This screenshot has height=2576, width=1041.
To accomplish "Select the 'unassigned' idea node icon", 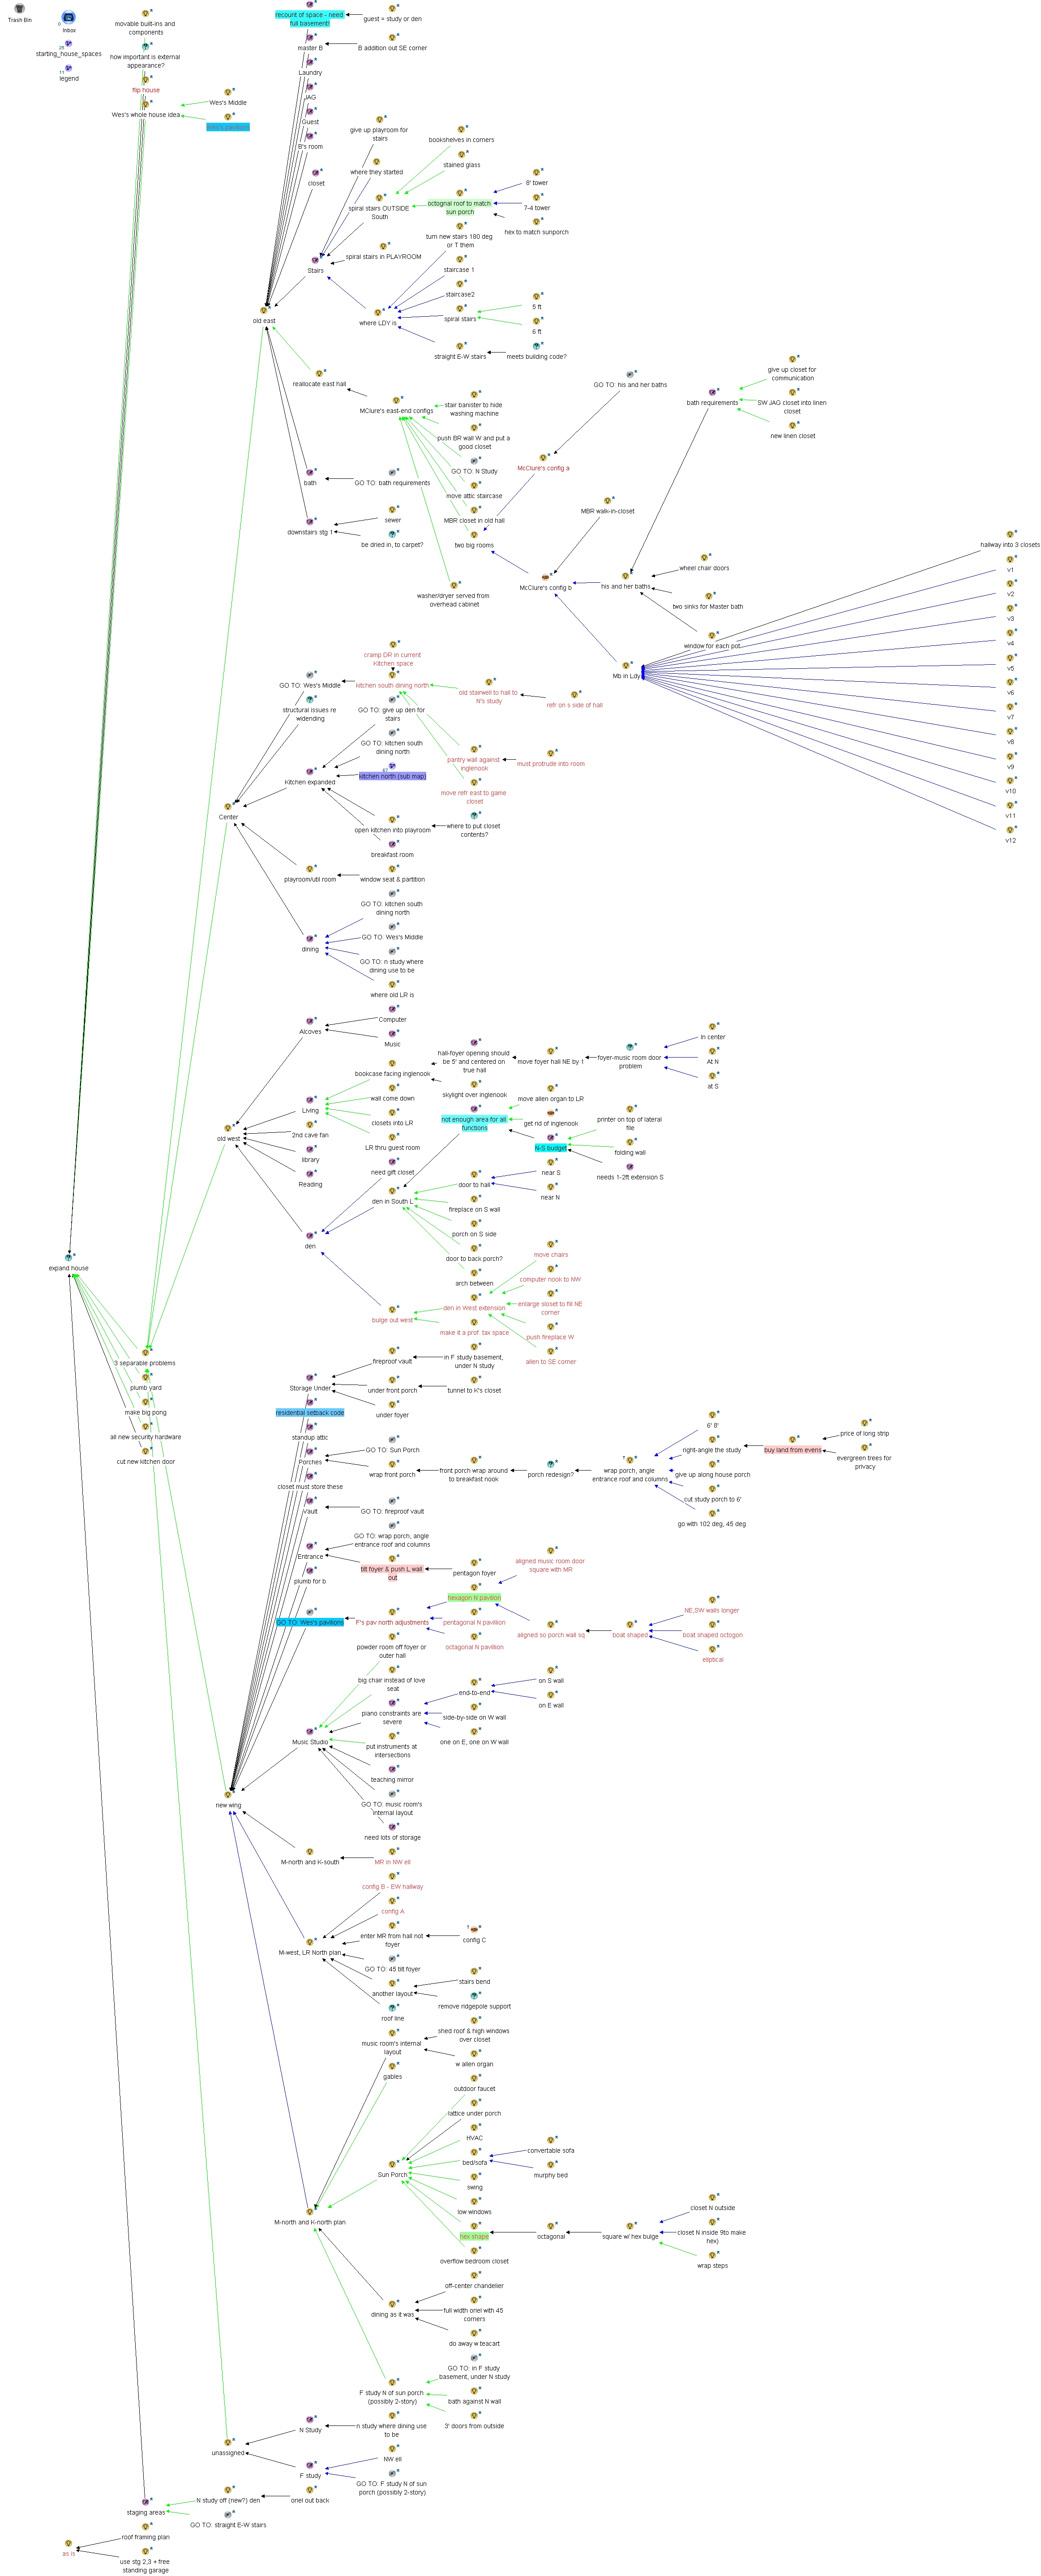I will point(228,2443).
